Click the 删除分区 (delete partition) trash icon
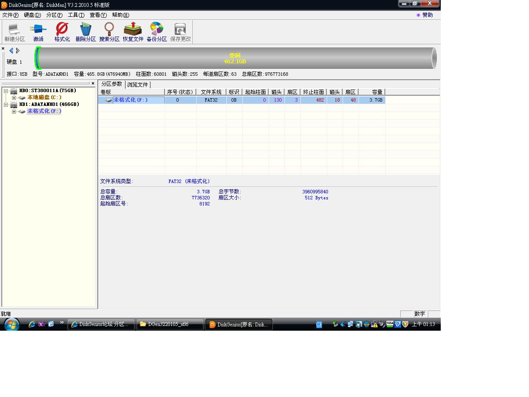 pos(86,32)
